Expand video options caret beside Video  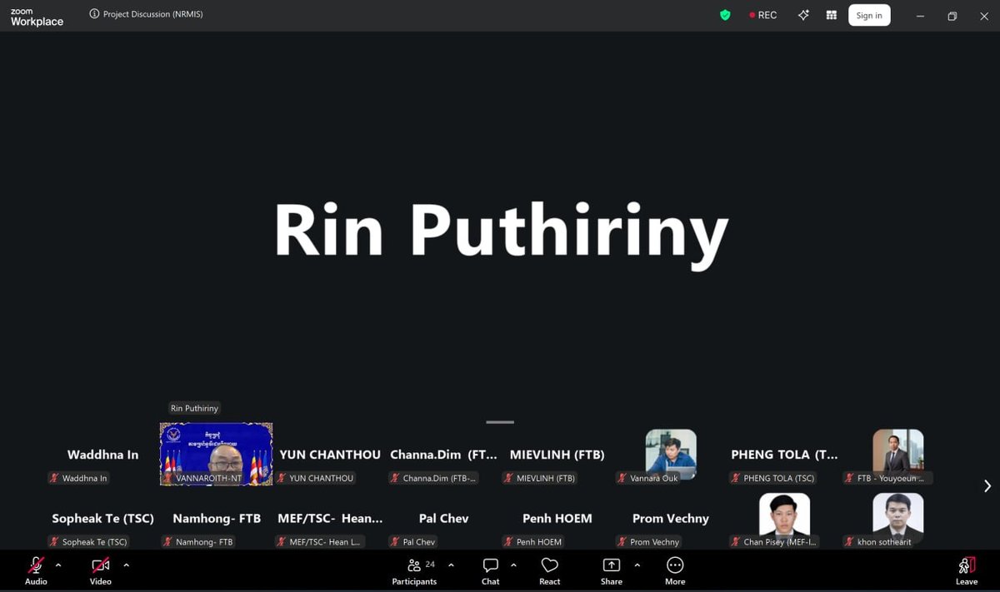126,565
